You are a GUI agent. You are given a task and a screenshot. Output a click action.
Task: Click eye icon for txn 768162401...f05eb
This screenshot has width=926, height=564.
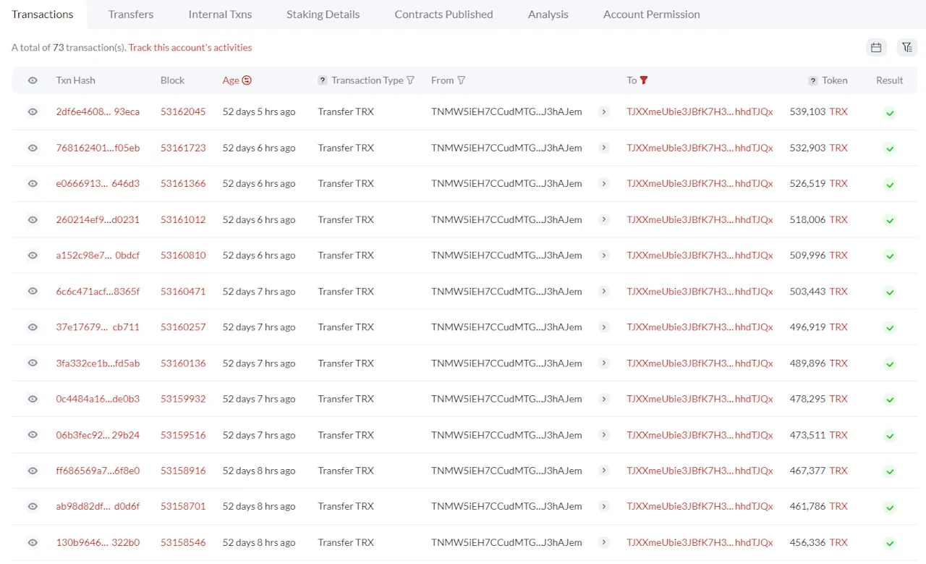[x=33, y=148]
